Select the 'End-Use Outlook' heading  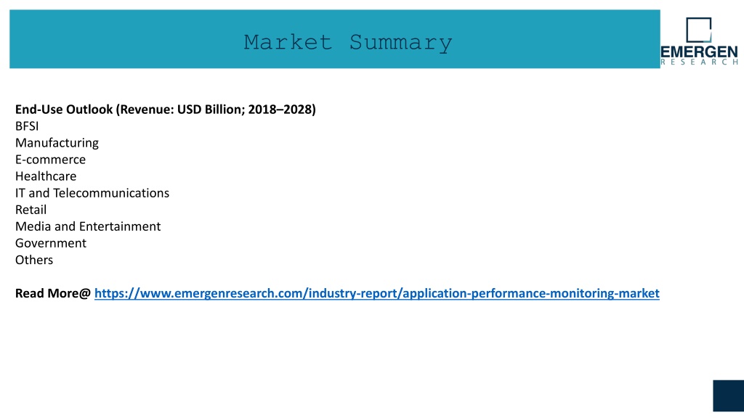click(x=165, y=110)
